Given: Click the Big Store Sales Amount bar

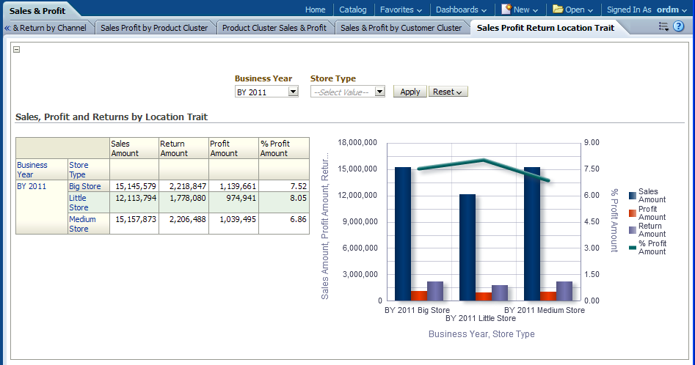Looking at the screenshot, I should pyautogui.click(x=403, y=233).
